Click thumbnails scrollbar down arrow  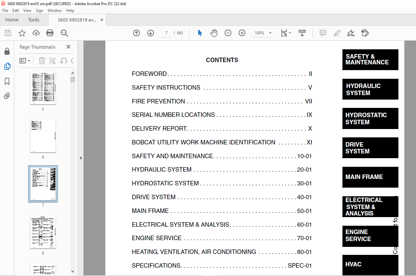[73, 271]
